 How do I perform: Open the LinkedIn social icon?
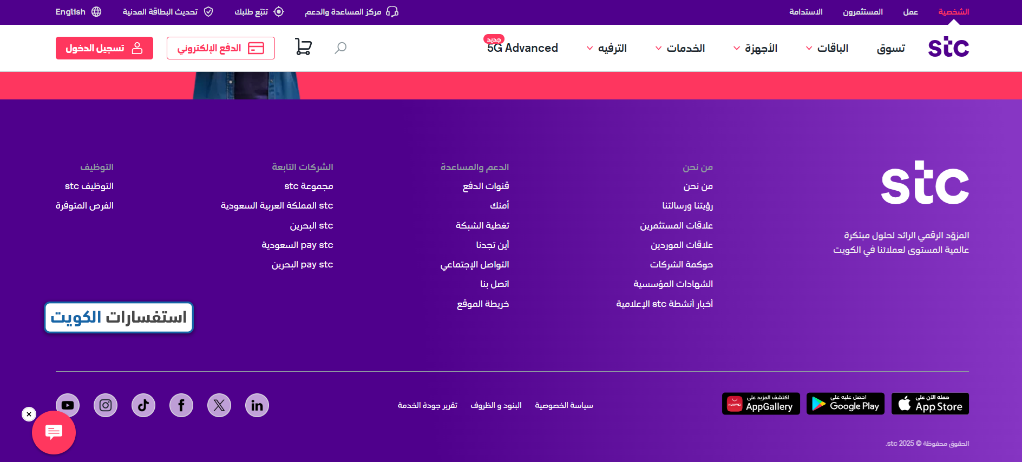257,405
